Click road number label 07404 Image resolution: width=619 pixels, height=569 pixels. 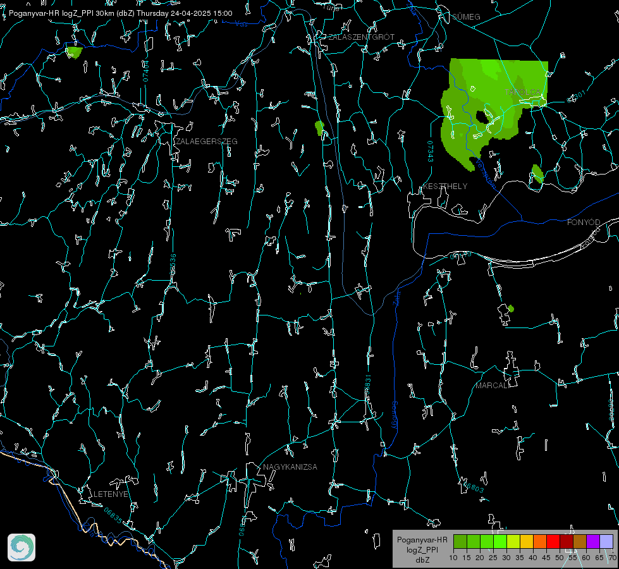pos(145,71)
